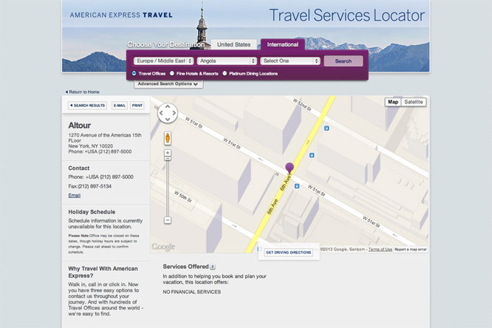The width and height of the screenshot is (492, 328).
Task: Click Get Driving Directions button
Action: point(288,253)
